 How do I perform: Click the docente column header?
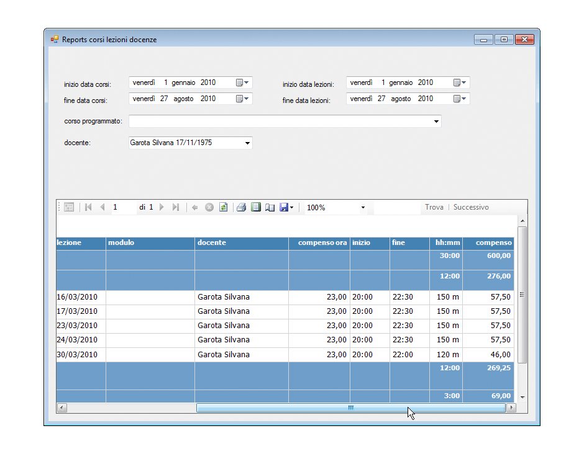[241, 243]
